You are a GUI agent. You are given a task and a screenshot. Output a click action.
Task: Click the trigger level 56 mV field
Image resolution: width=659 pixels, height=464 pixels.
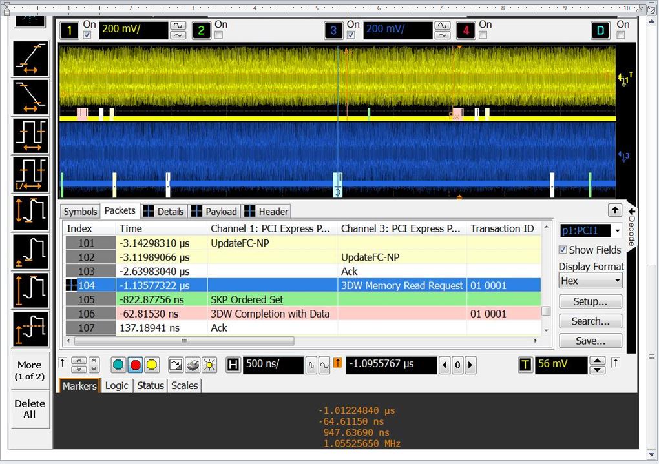[x=561, y=365]
